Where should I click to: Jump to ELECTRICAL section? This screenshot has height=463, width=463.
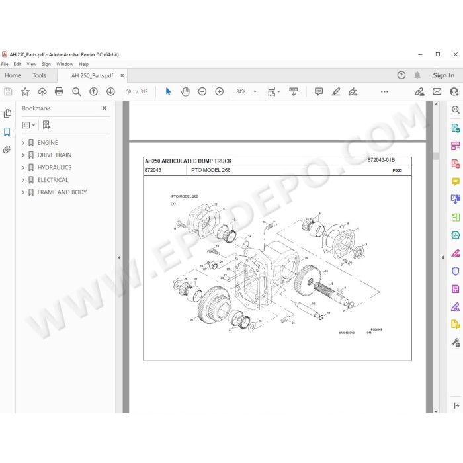pos(53,180)
